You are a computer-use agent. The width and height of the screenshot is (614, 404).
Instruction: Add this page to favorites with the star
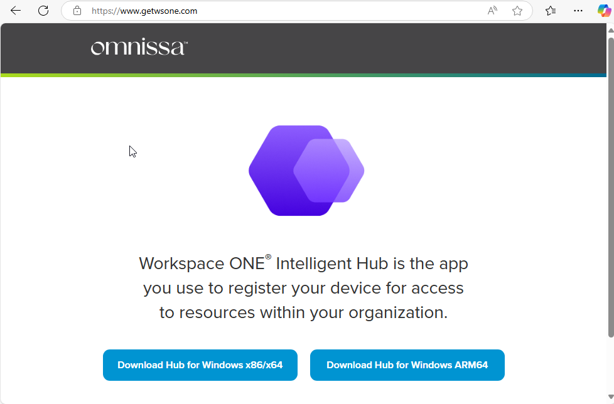click(x=517, y=11)
